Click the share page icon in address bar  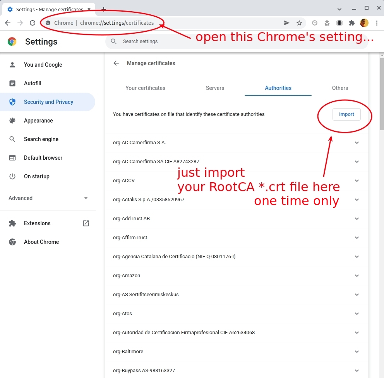pyautogui.click(x=286, y=23)
